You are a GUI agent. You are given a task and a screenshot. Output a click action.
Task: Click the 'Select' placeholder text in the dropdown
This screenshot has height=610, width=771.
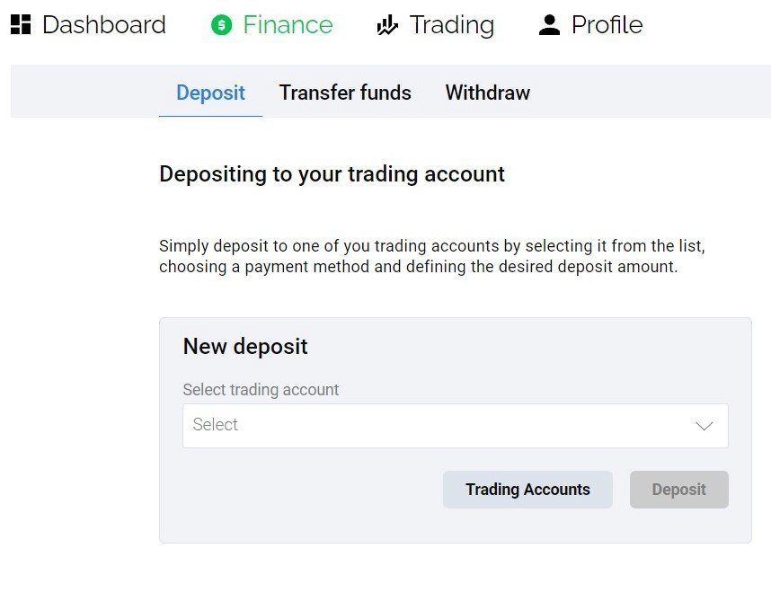click(216, 425)
